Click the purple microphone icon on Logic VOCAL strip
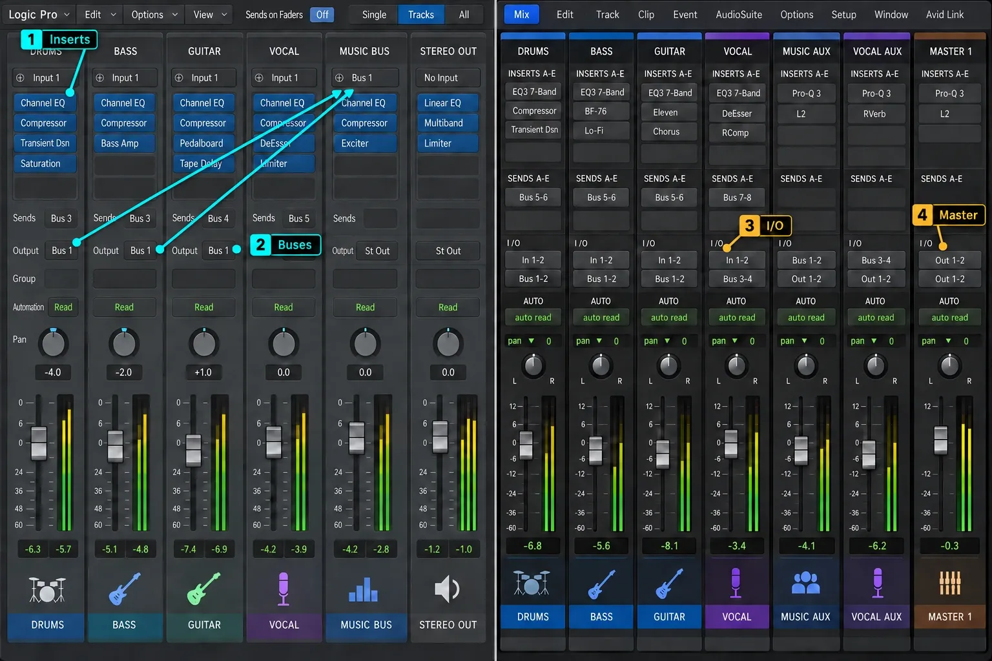The image size is (992, 661). (284, 589)
